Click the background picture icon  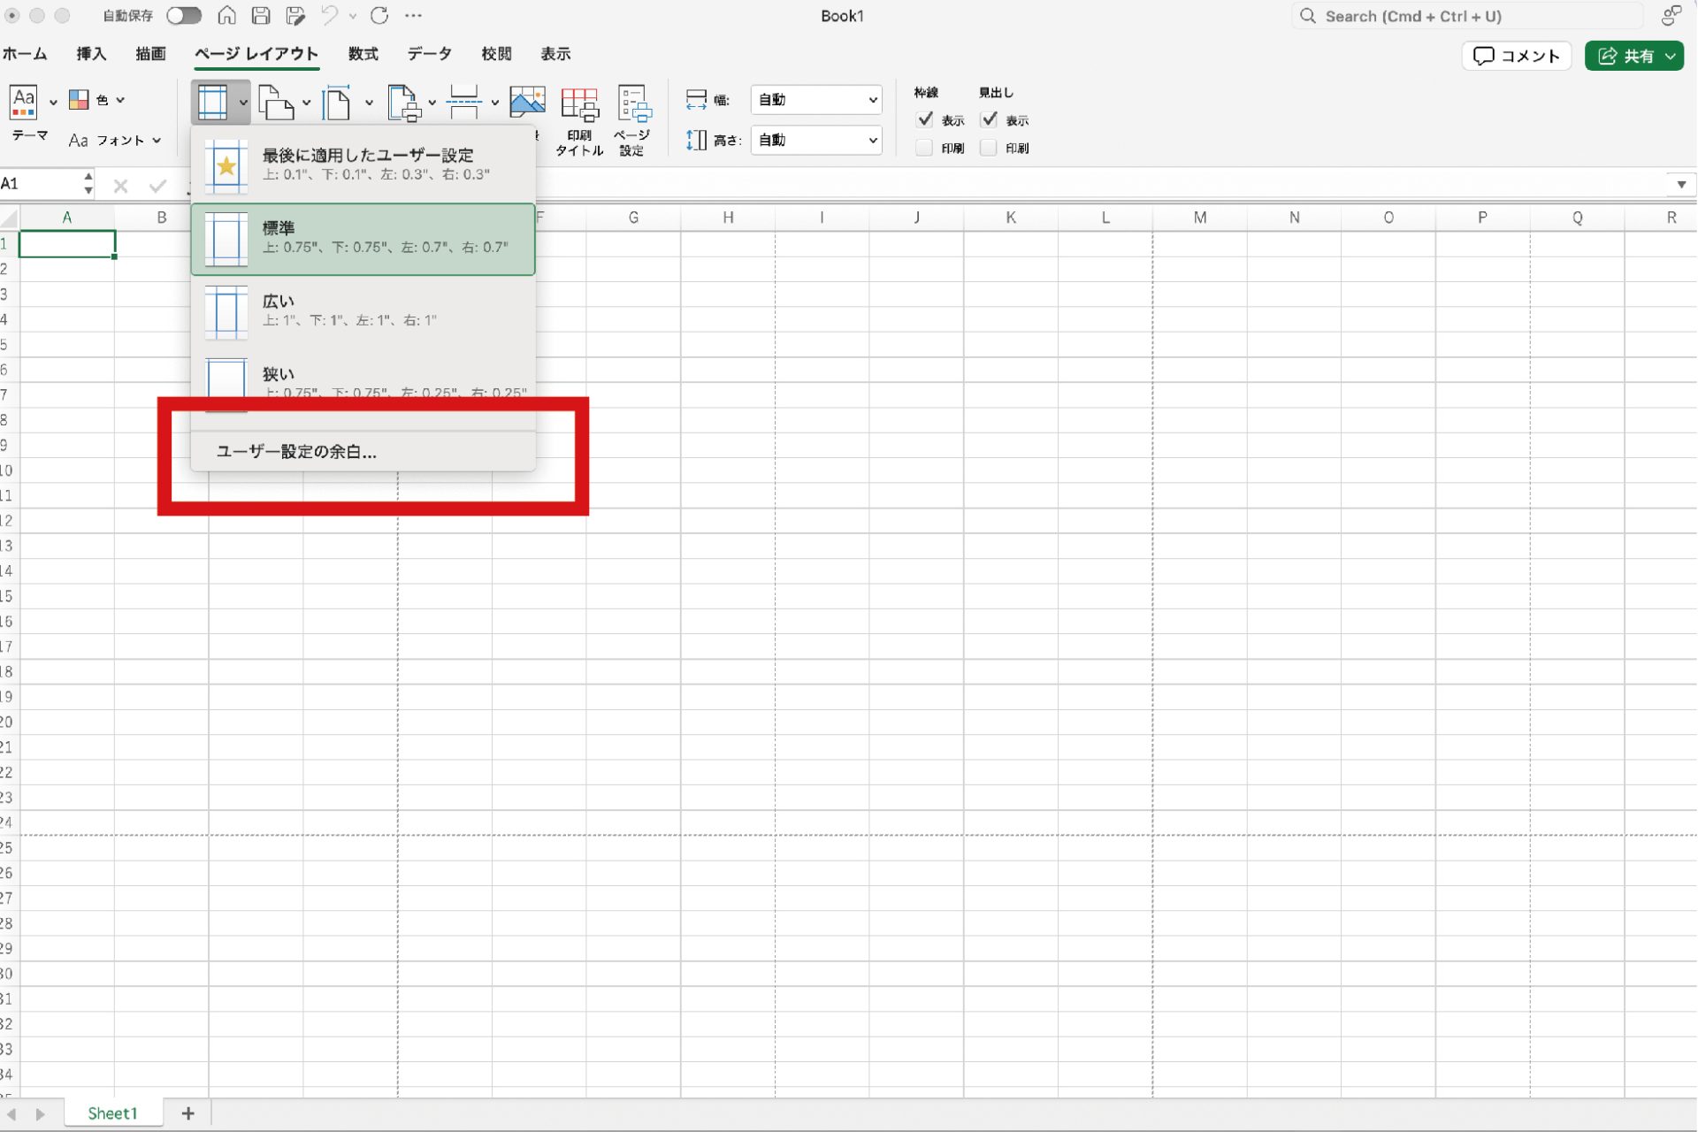[527, 103]
